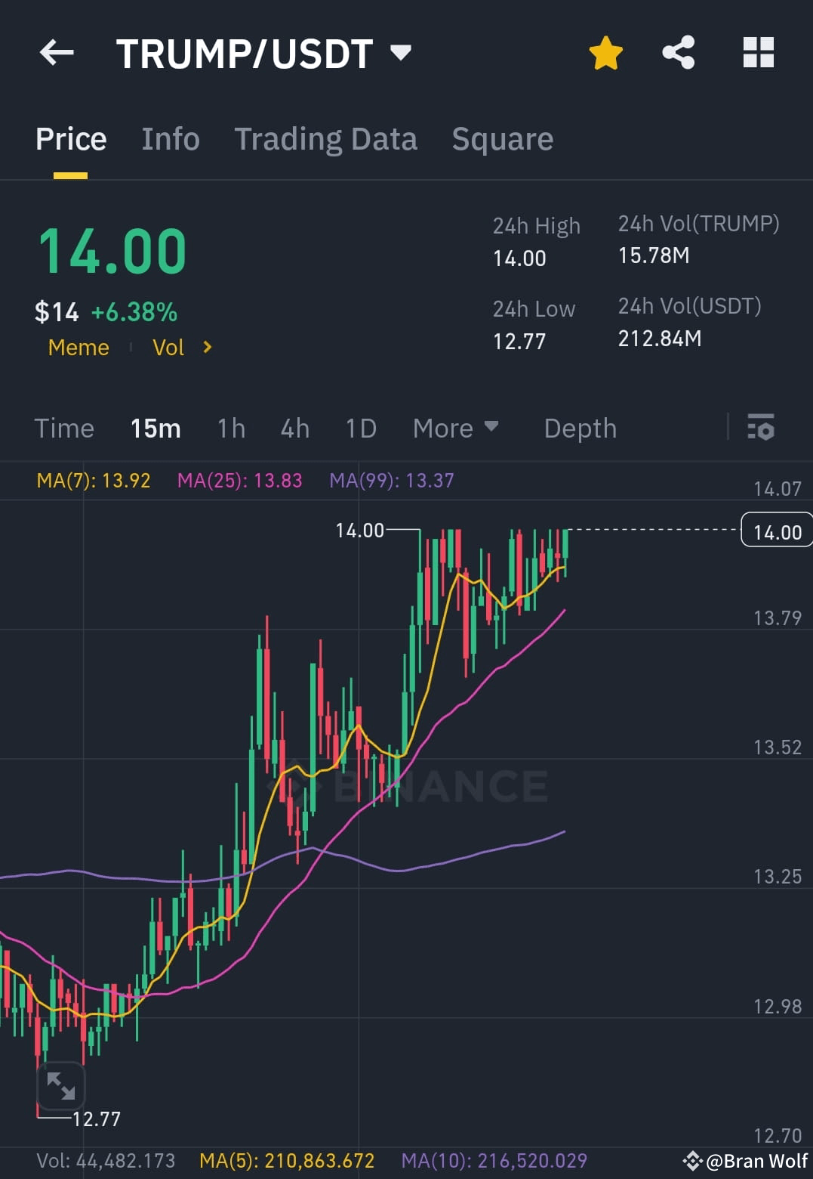Image resolution: width=813 pixels, height=1179 pixels.
Task: Toggle the MA(25) indicator label
Action: pos(240,481)
